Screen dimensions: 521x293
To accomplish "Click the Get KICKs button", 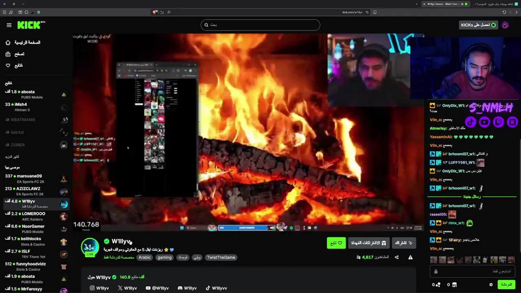I will (478, 25).
